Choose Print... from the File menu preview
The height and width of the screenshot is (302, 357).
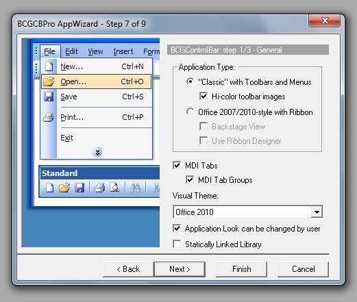point(97,117)
